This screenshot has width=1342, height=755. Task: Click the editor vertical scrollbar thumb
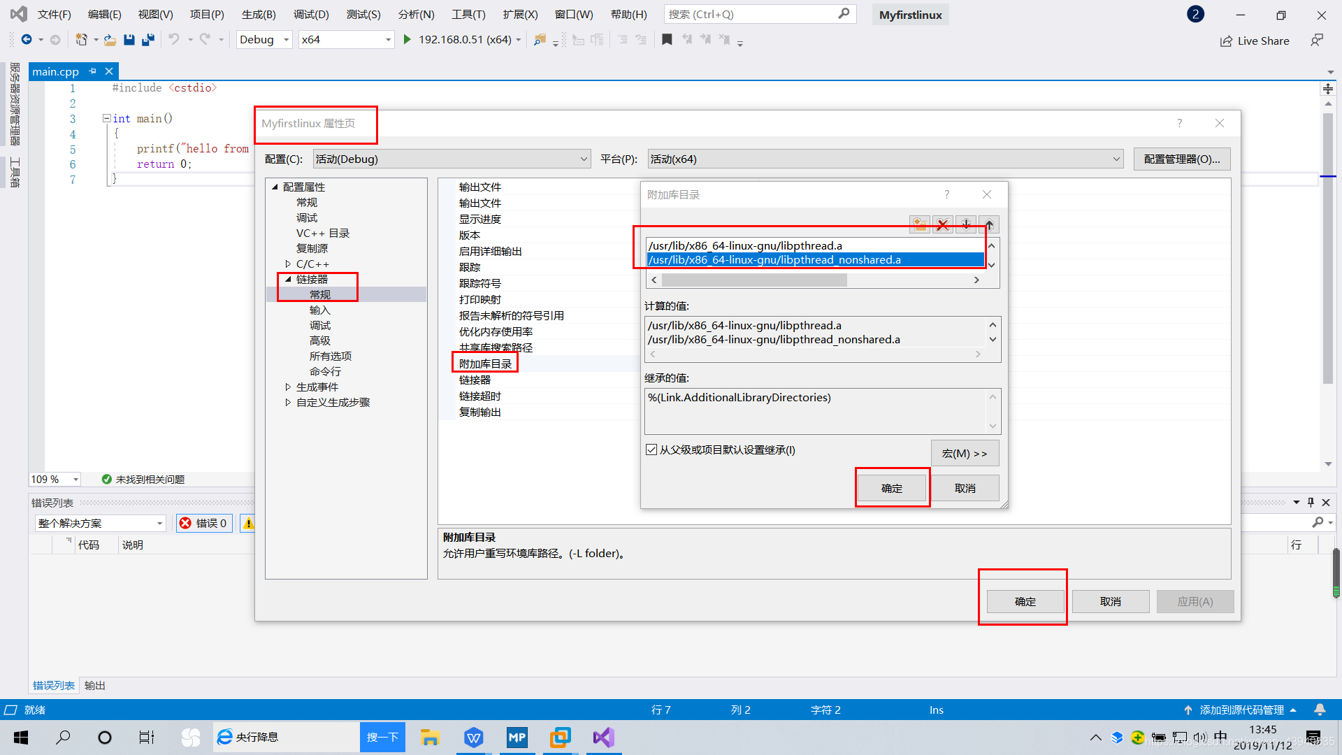(1328, 248)
